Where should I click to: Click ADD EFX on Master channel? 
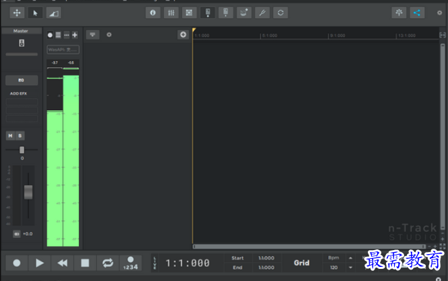18,93
